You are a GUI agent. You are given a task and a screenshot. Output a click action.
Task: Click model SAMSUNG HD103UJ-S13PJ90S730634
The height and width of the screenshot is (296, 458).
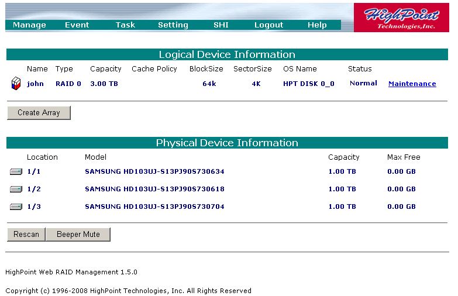coord(154,171)
